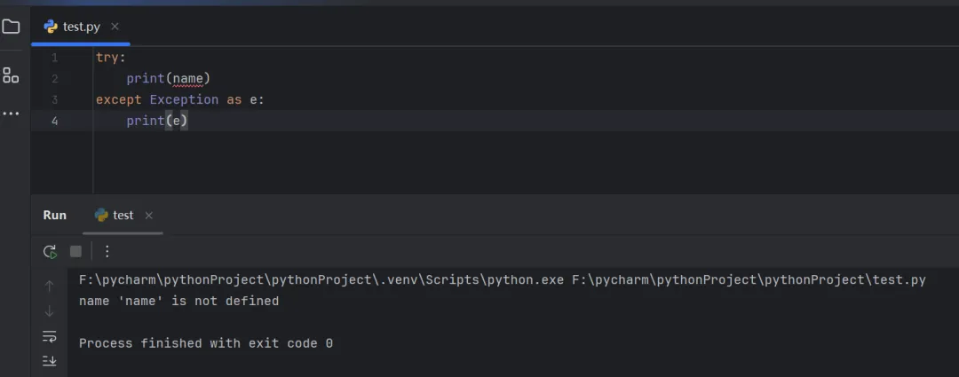Open the Project folder tool window
Screen dimensions: 959x377
pyautogui.click(x=11, y=27)
